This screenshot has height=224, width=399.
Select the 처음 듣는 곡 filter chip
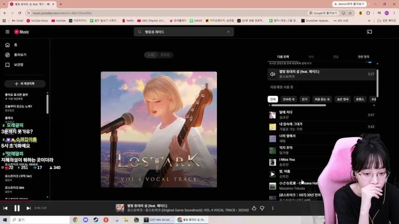click(x=322, y=99)
